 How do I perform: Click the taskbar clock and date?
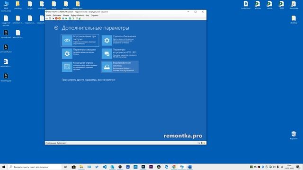289,167
